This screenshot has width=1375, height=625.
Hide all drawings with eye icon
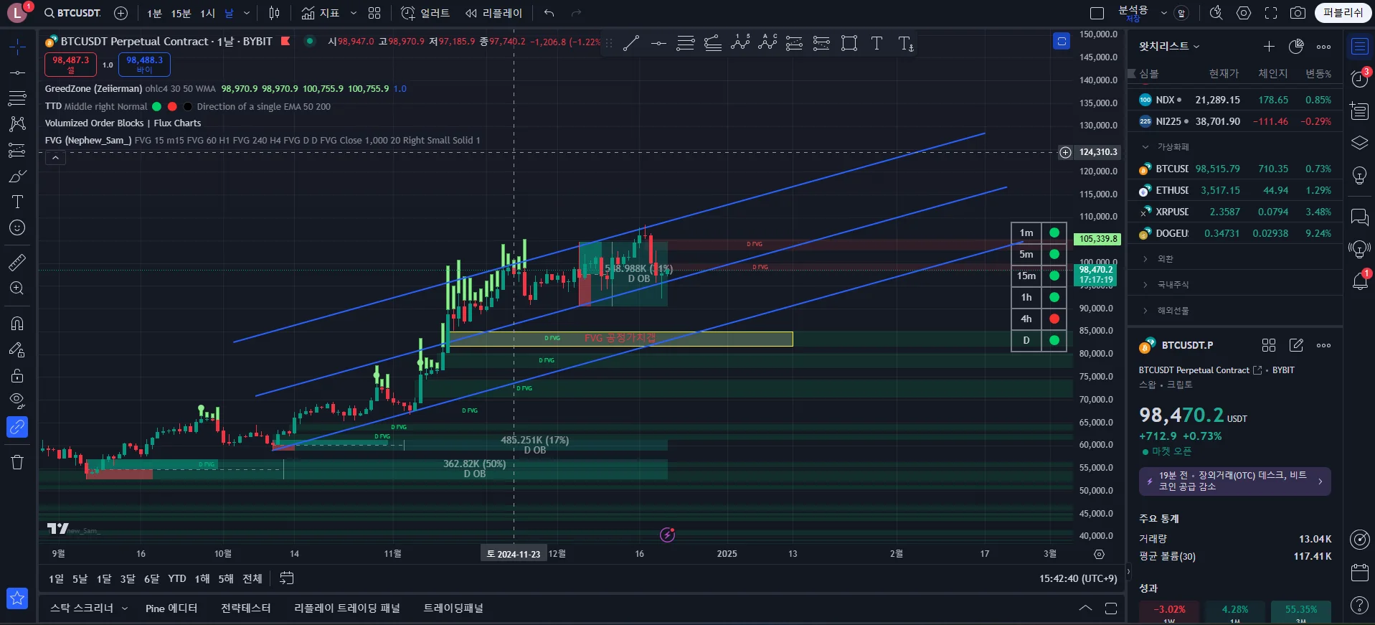click(x=17, y=400)
